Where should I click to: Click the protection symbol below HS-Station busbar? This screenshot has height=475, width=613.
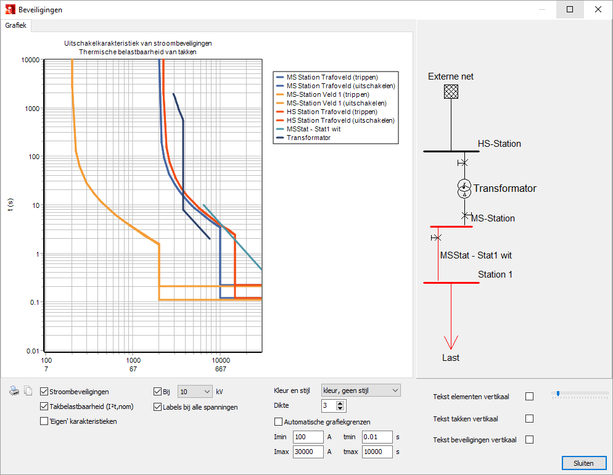pos(463,163)
